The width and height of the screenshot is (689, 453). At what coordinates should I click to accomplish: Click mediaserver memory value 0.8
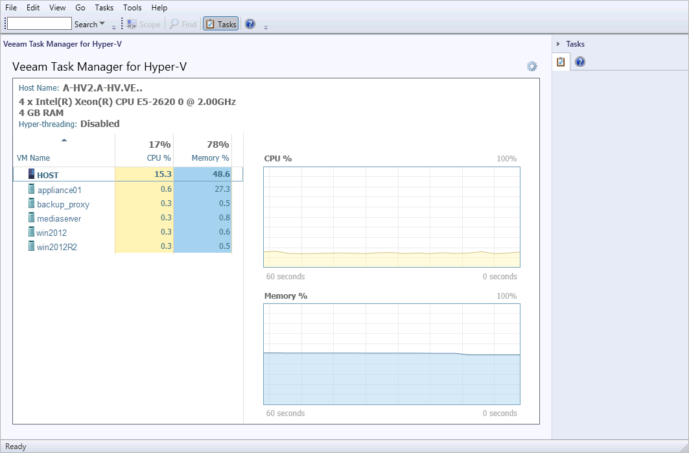pyautogui.click(x=224, y=218)
